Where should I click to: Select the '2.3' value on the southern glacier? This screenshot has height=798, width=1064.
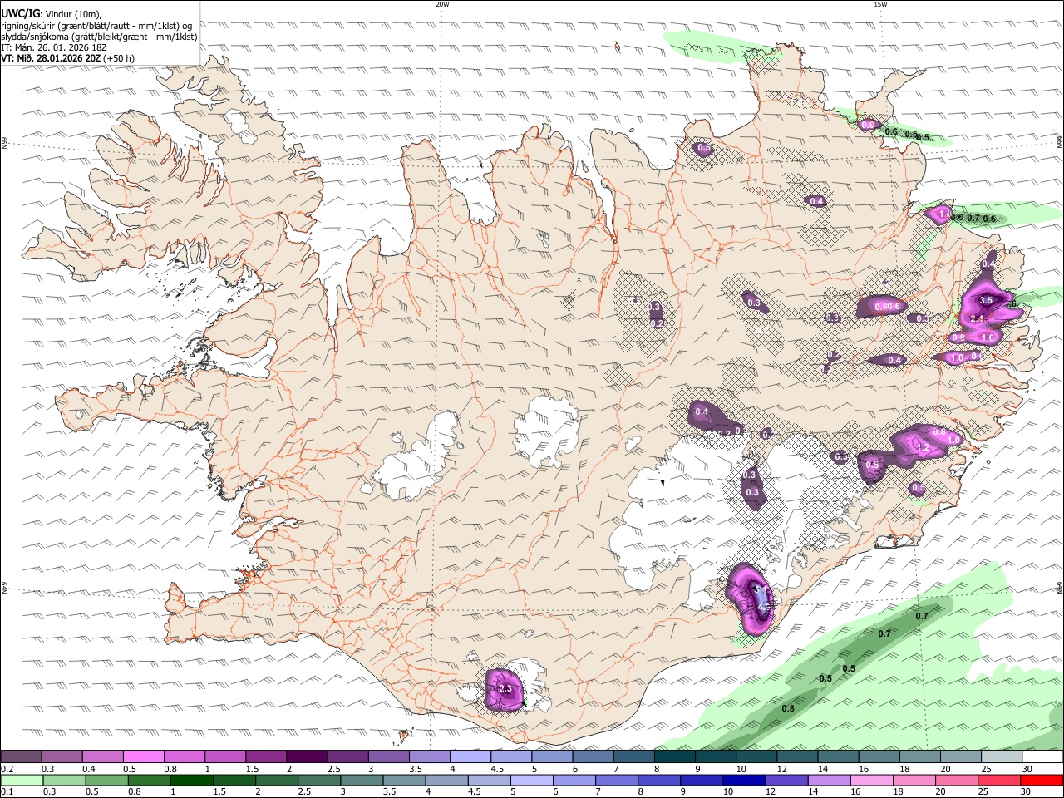[x=505, y=689]
